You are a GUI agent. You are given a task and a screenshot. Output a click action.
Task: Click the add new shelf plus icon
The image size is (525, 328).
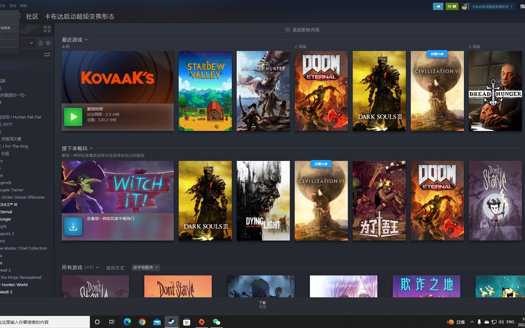[x=287, y=30]
